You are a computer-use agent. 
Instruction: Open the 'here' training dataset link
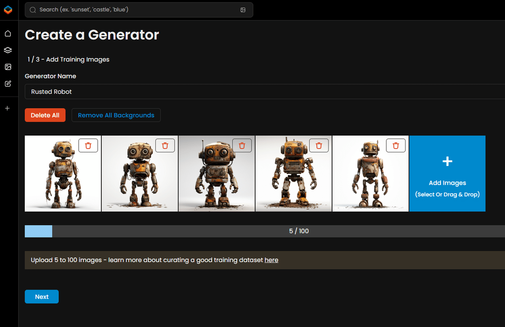[x=271, y=260]
